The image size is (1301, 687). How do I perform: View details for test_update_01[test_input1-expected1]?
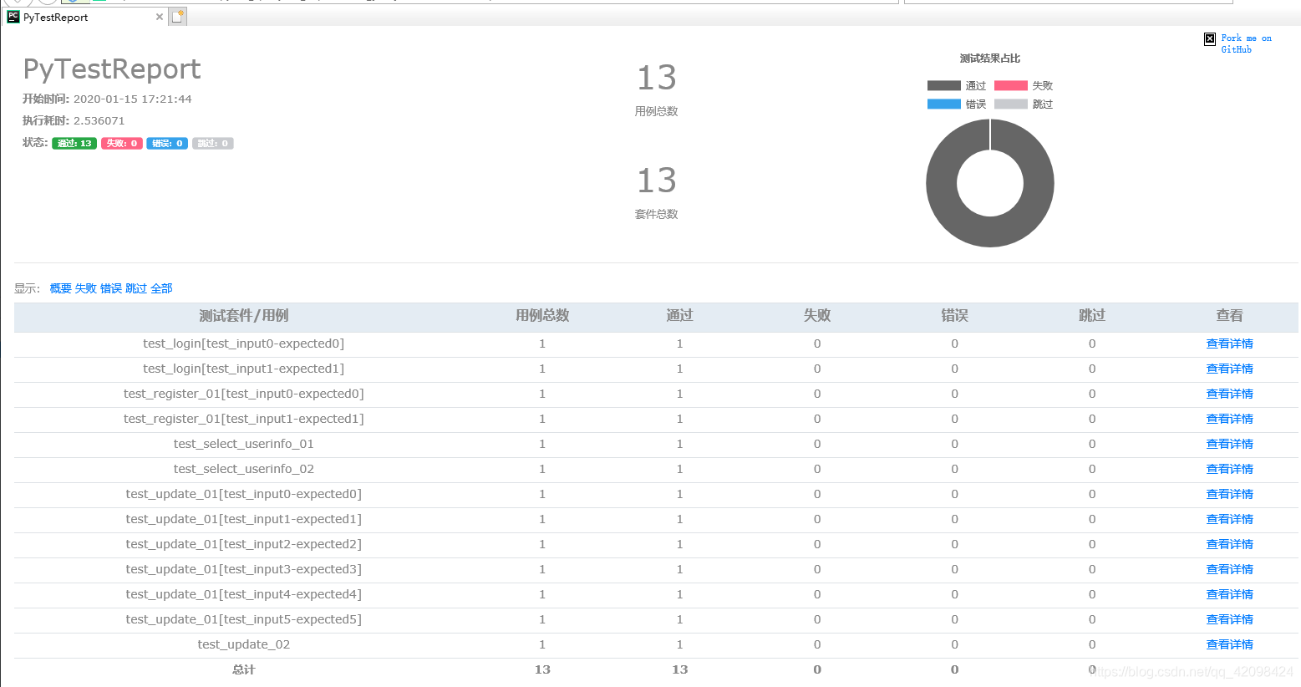pos(1229,519)
